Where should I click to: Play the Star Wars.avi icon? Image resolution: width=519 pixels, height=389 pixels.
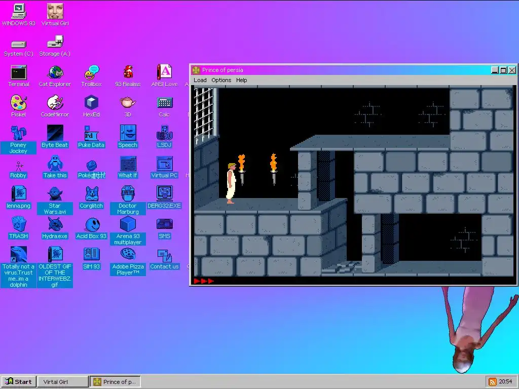coord(55,201)
